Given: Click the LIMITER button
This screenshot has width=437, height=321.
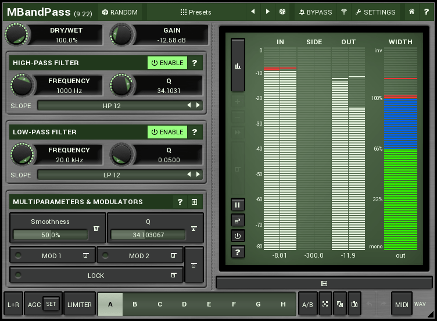Looking at the screenshot, I should [x=80, y=304].
